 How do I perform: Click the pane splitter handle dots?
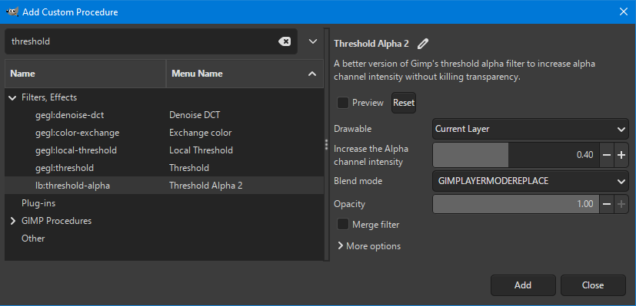326,145
